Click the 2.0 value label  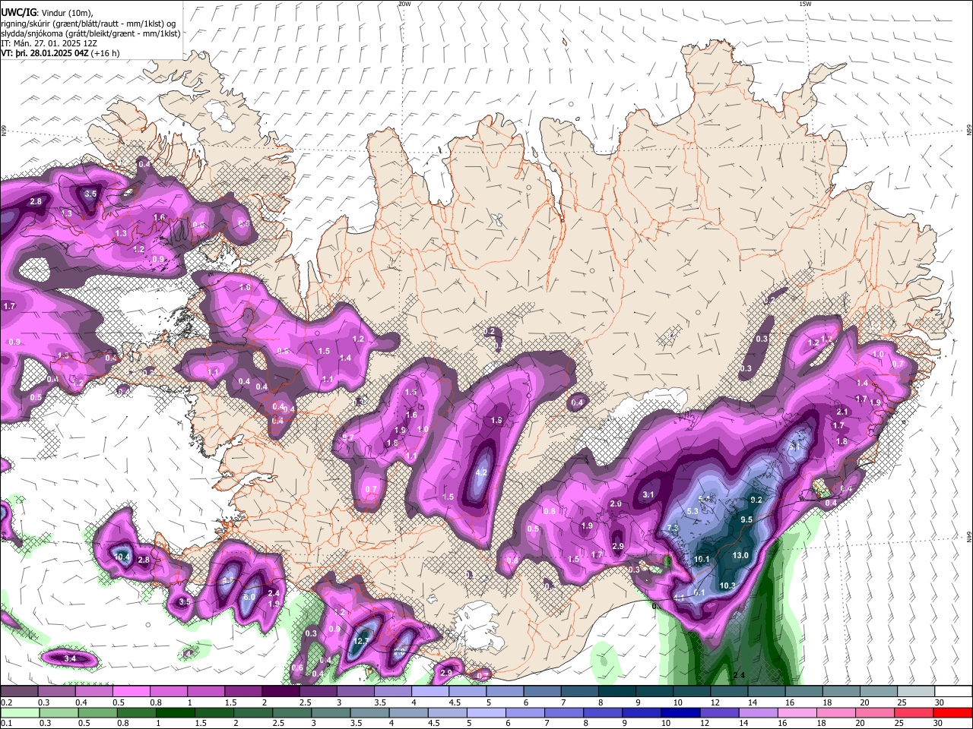click(x=616, y=504)
